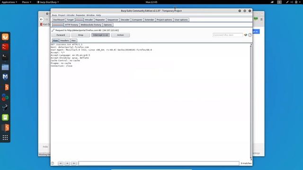Open Firefox hamburger menu in background window

click(x=261, y=19)
